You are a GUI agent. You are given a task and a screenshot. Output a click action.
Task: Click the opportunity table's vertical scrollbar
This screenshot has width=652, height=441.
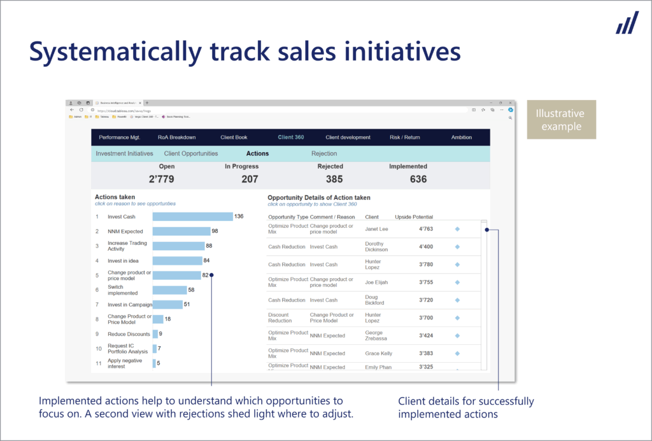484,293
